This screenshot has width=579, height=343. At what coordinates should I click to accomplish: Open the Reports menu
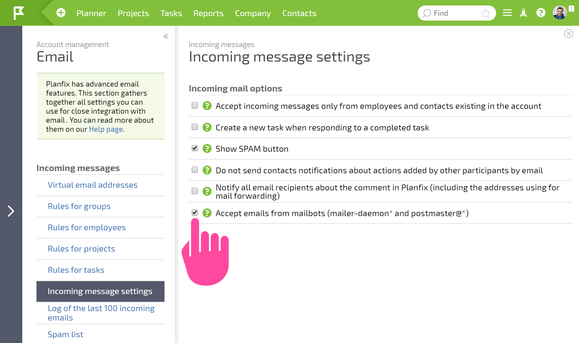(x=208, y=13)
